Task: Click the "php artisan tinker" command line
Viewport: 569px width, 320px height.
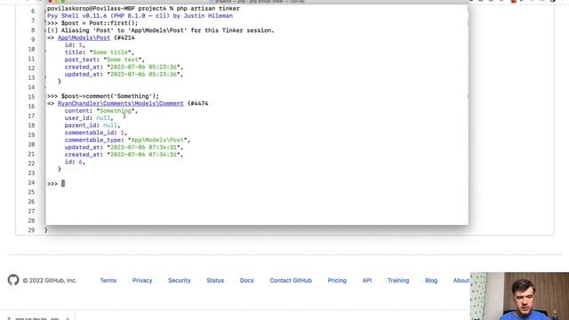Action: tap(208, 8)
